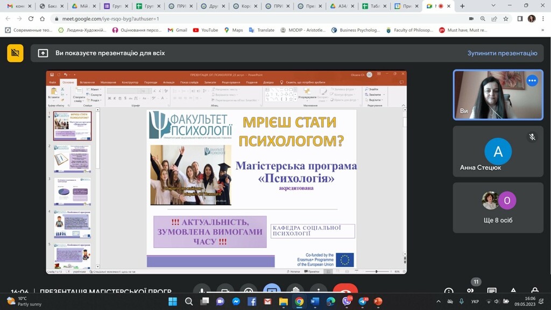Open the 'Ще 8 осіб' participants tile

point(498,207)
